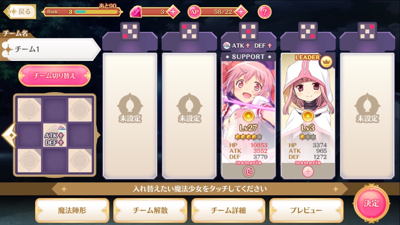Open the プレビュー preview option
Viewport: 400px width, 225px height.
point(306,210)
